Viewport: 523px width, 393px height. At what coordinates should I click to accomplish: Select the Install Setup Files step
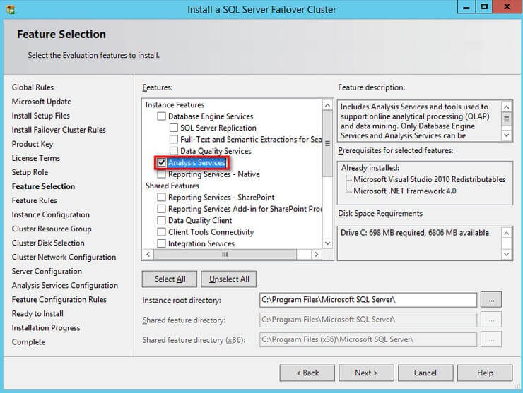(41, 116)
